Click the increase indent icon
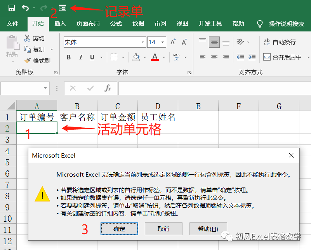Viewport: 311px width, 250px height. pos(252,57)
